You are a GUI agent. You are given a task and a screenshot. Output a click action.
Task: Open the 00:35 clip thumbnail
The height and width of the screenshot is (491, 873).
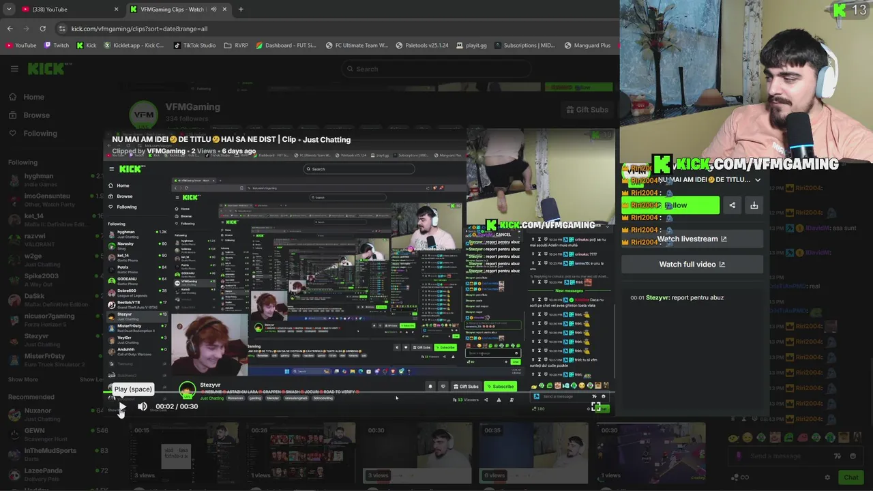click(533, 453)
